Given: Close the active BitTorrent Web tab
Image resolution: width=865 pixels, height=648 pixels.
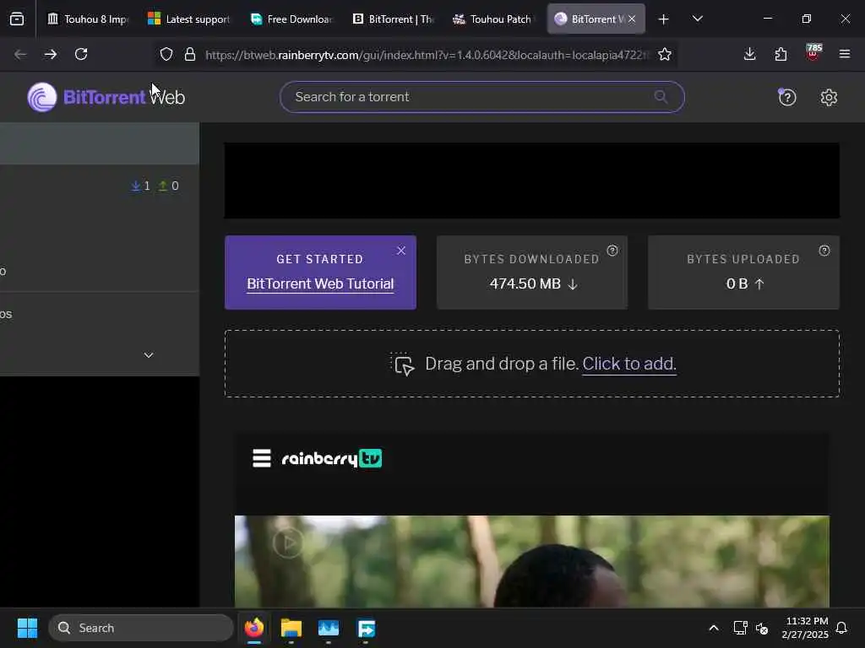Looking at the screenshot, I should pyautogui.click(x=632, y=19).
